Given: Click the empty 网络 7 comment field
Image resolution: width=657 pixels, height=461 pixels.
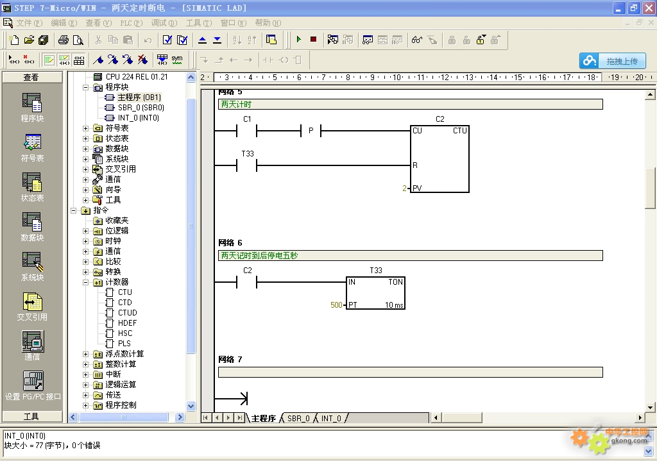Looking at the screenshot, I should pos(410,373).
